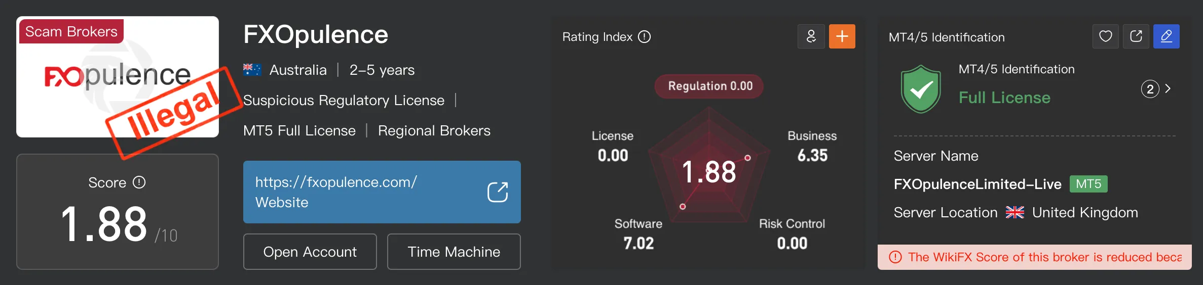Click the Regulation 0.00 badge
This screenshot has height=285, width=1203.
pyautogui.click(x=709, y=86)
